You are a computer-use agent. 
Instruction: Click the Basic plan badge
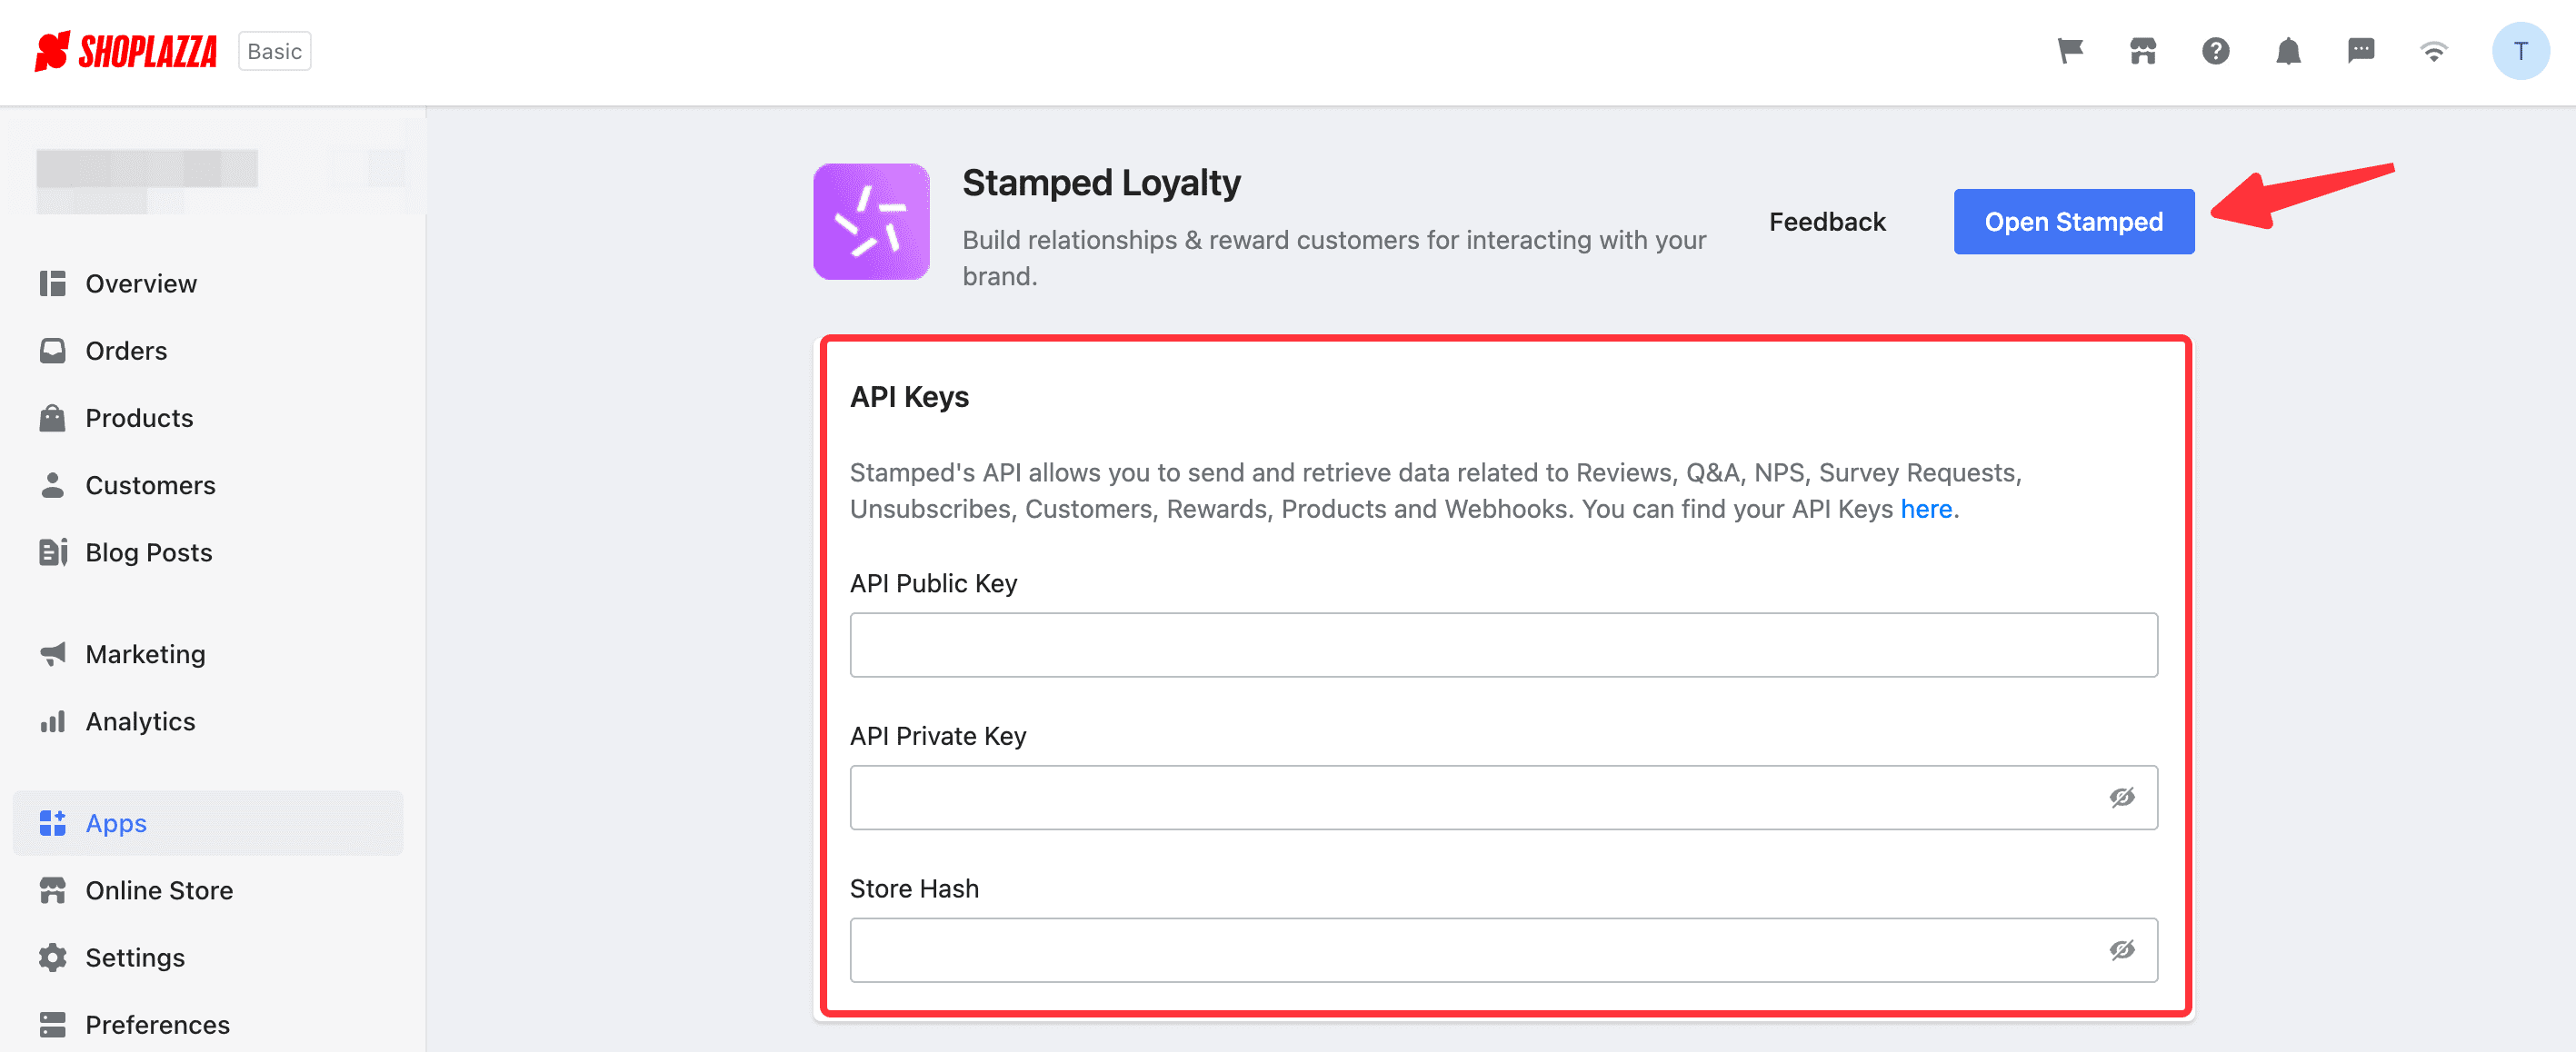click(x=275, y=51)
